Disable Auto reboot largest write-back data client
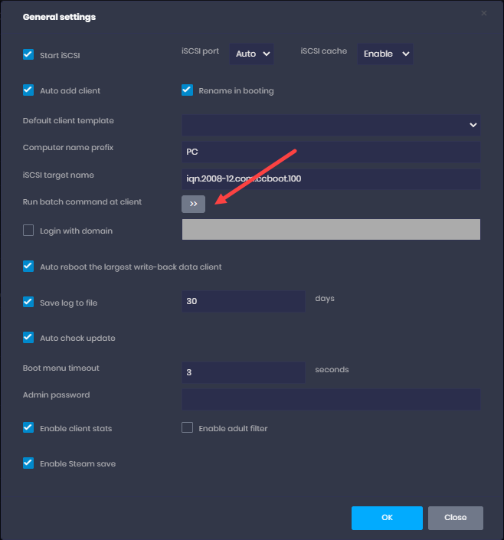 tap(28, 267)
